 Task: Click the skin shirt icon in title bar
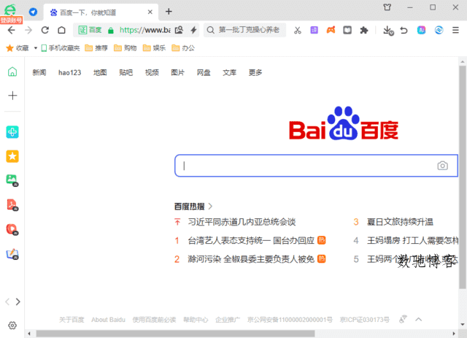387,7
